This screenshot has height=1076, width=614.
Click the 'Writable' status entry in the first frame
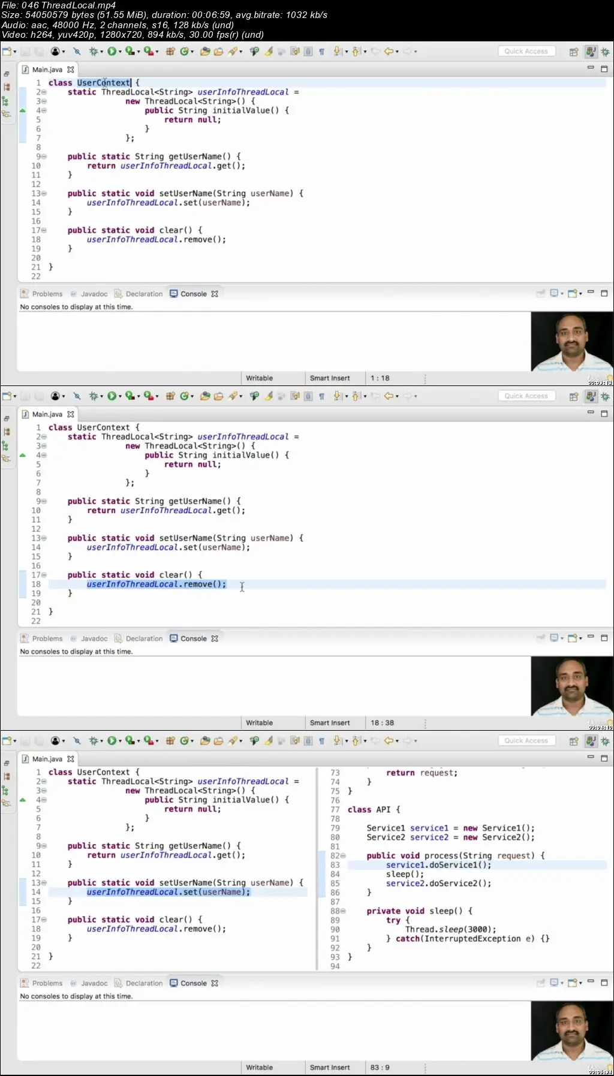point(259,378)
